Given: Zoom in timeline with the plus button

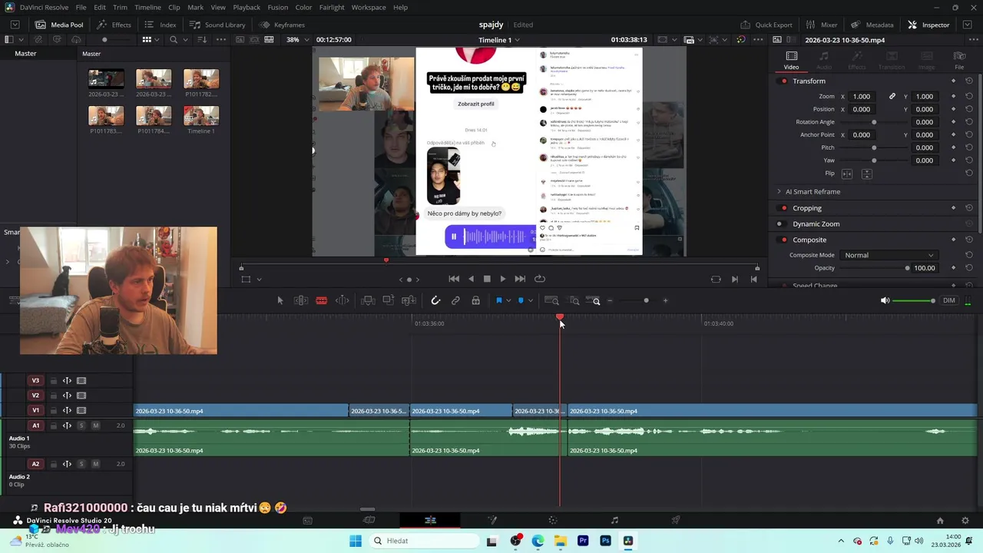Looking at the screenshot, I should click(665, 300).
